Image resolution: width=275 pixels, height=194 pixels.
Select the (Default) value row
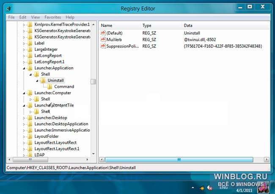pos(184,33)
